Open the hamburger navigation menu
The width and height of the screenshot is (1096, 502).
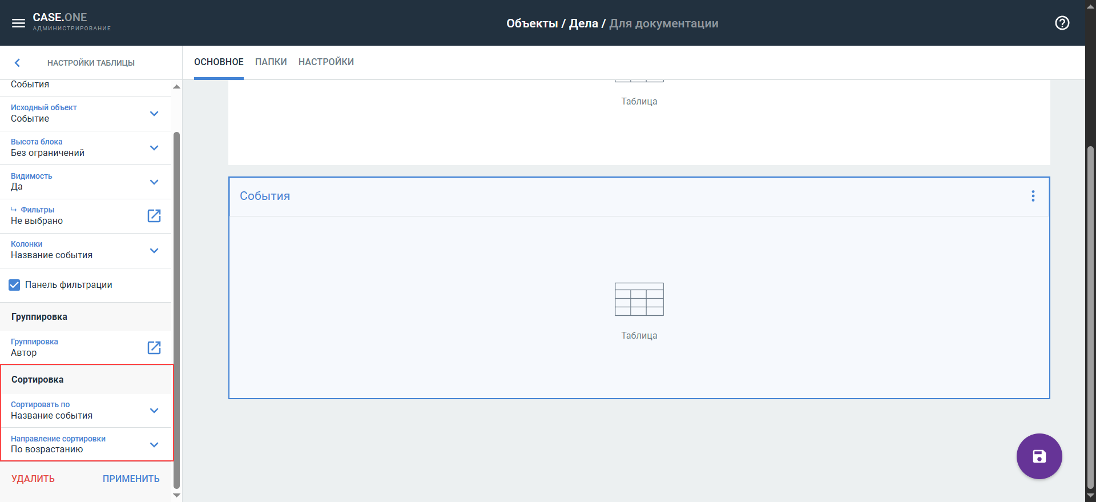click(x=18, y=23)
